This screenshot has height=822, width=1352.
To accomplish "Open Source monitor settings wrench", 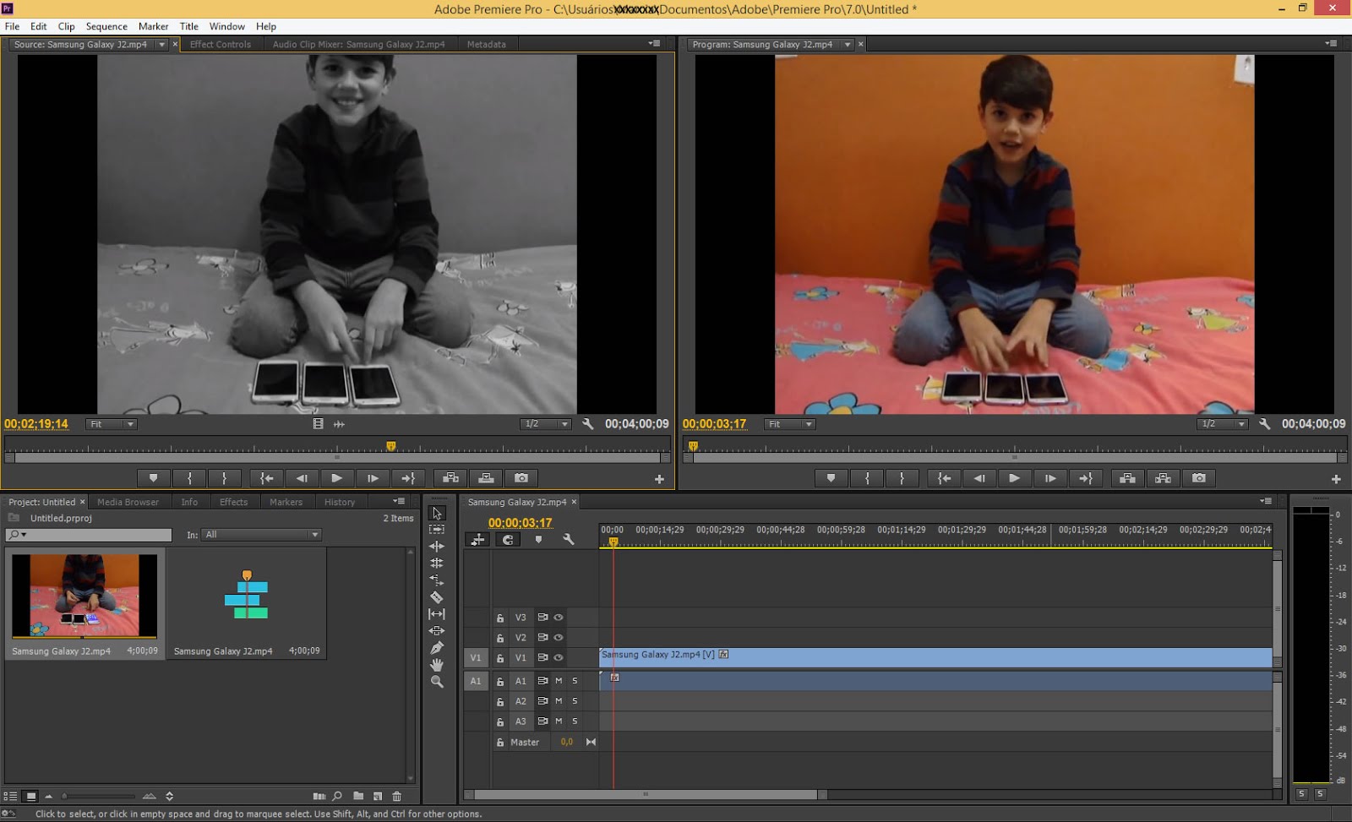I will pos(588,424).
